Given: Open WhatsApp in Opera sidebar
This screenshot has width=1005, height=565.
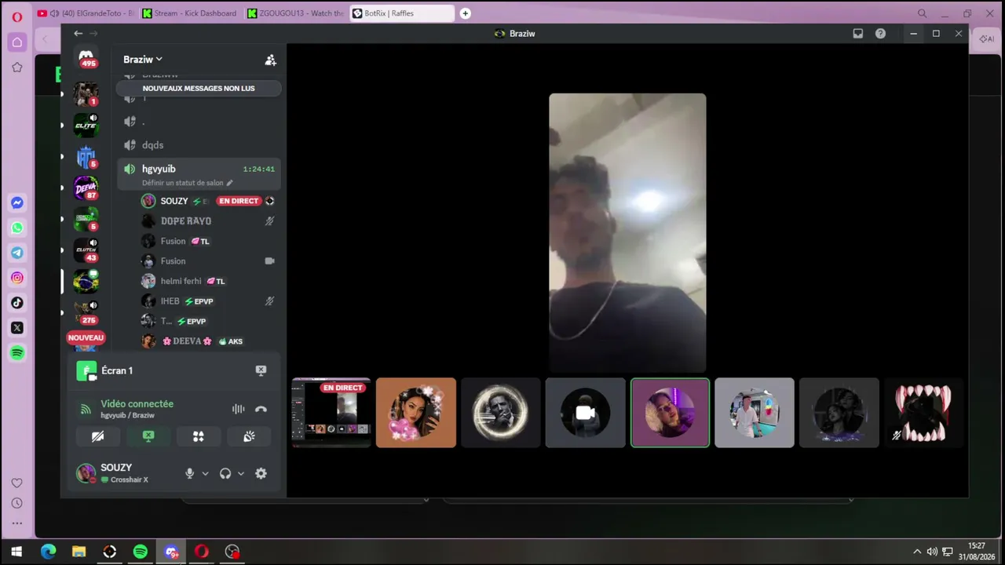Looking at the screenshot, I should point(16,228).
